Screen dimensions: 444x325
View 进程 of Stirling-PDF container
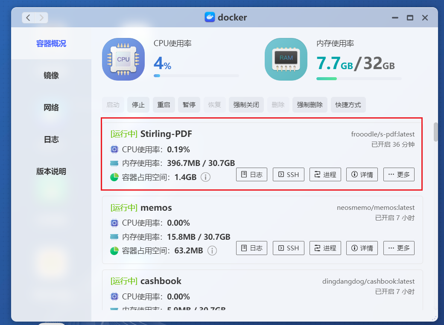click(x=325, y=174)
